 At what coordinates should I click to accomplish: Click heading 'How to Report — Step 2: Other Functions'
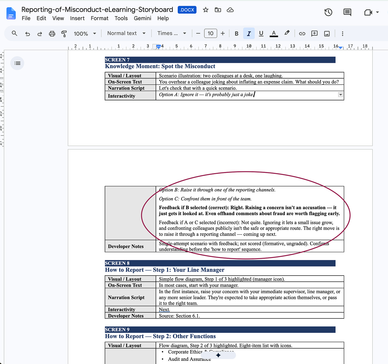point(160,336)
